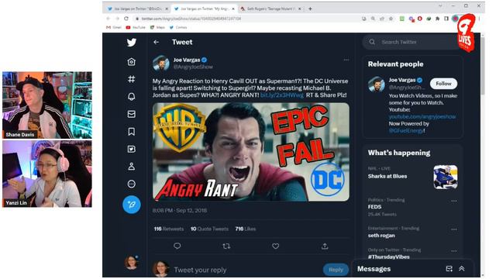Open Bookmarks icon in sidebar
Viewport: 496px width, 279px height.
pyautogui.click(x=131, y=132)
